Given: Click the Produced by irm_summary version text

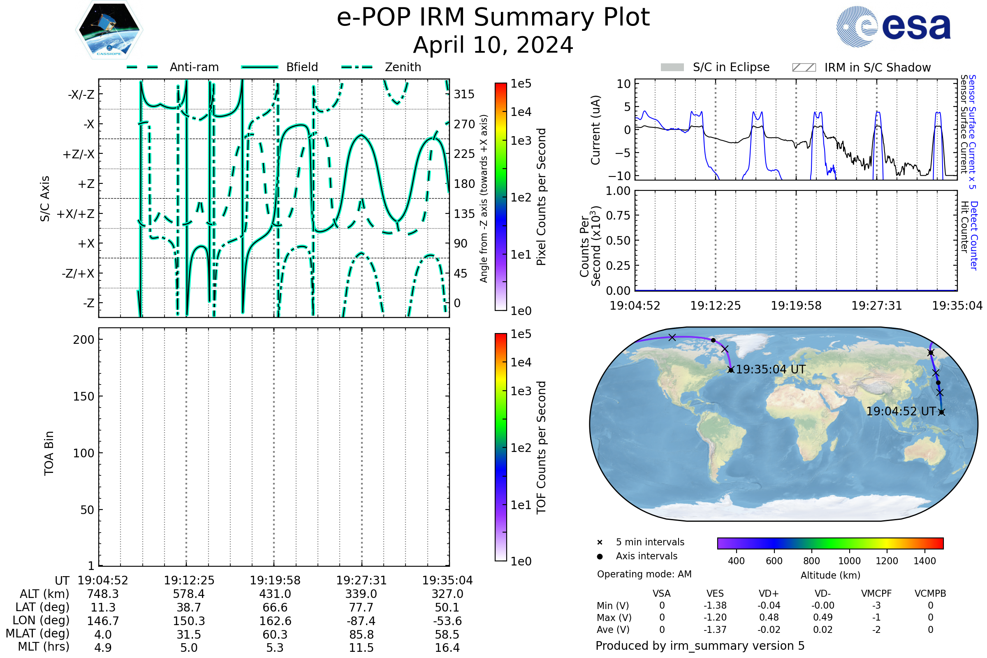Looking at the screenshot, I should pyautogui.click(x=700, y=646).
